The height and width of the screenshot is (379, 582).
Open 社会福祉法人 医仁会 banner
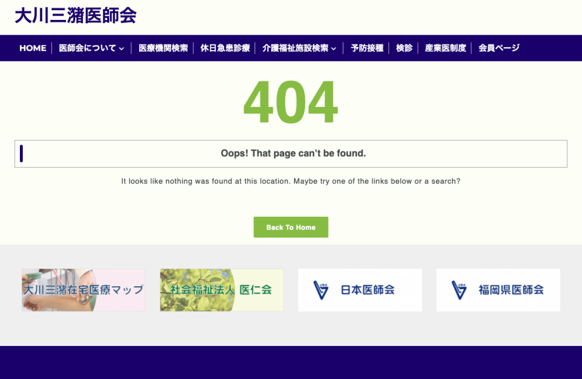coord(222,290)
